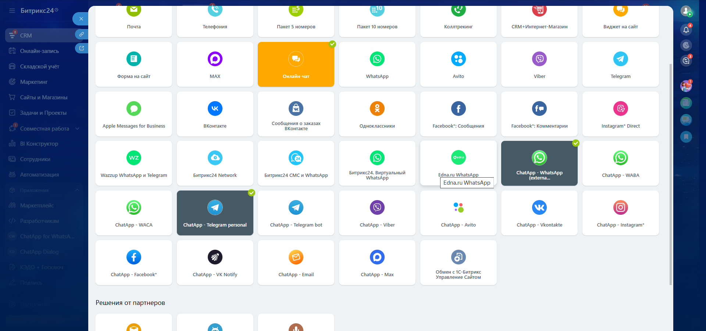This screenshot has width=706, height=331.
Task: Click the notifications bell icon
Action: click(x=686, y=30)
